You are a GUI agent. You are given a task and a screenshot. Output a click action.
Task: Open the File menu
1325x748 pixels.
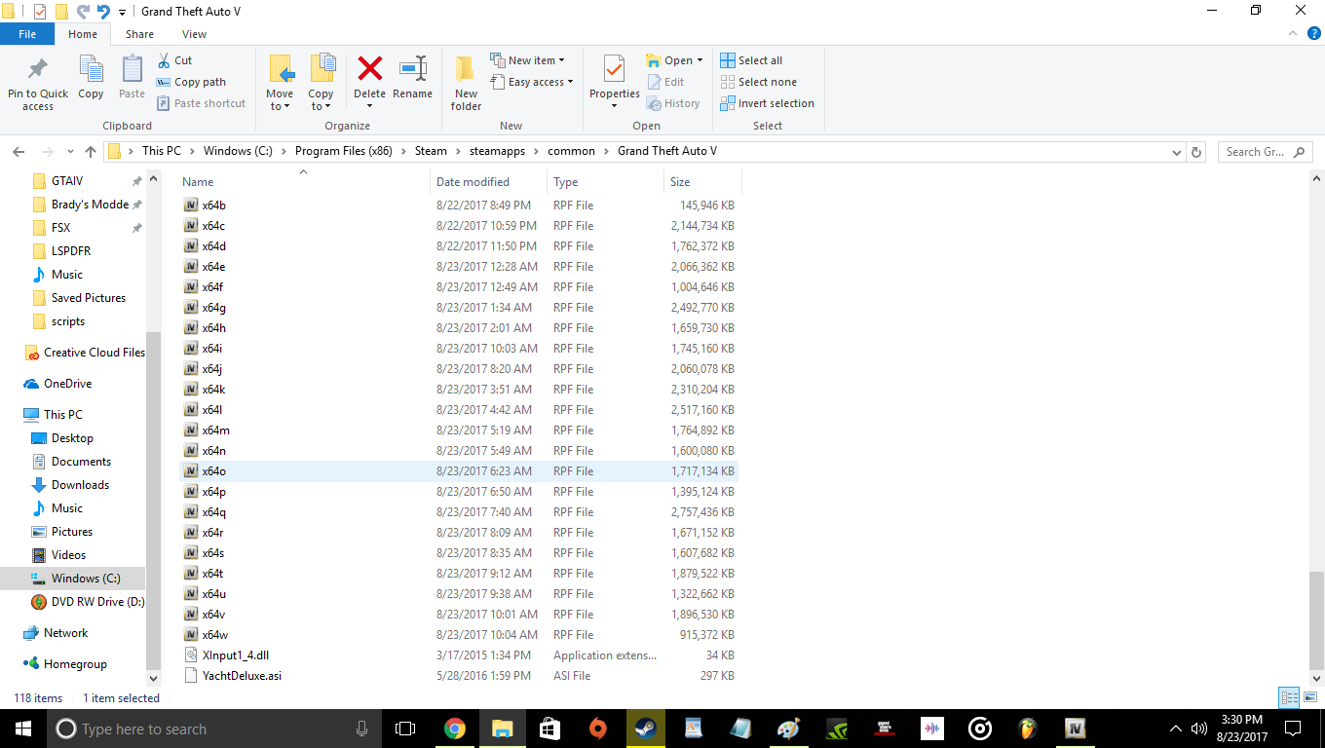pos(27,34)
